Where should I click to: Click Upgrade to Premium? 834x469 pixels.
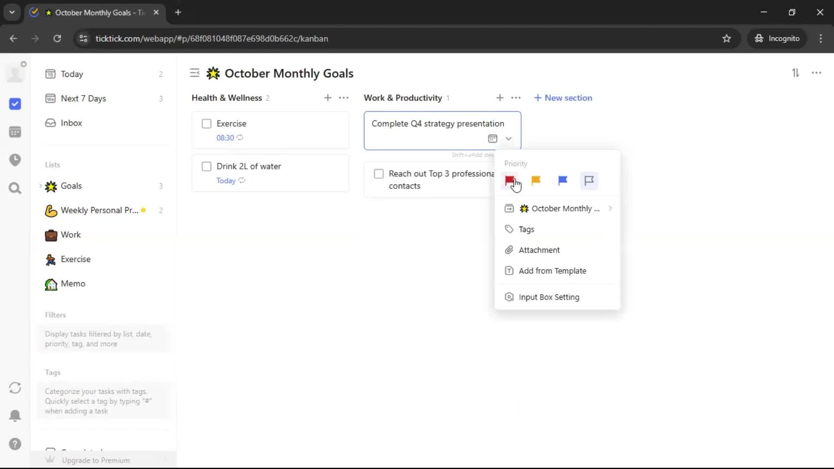[96, 460]
